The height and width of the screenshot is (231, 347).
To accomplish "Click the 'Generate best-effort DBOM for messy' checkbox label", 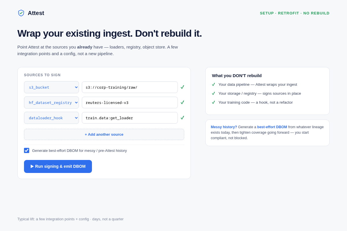I will tap(80, 150).
